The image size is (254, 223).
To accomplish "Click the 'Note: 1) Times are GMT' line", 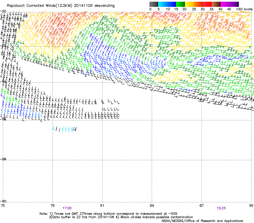I will pyautogui.click(x=108, y=214).
